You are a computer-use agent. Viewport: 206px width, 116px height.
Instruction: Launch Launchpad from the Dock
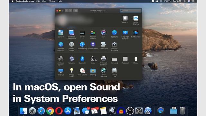(32, 111)
